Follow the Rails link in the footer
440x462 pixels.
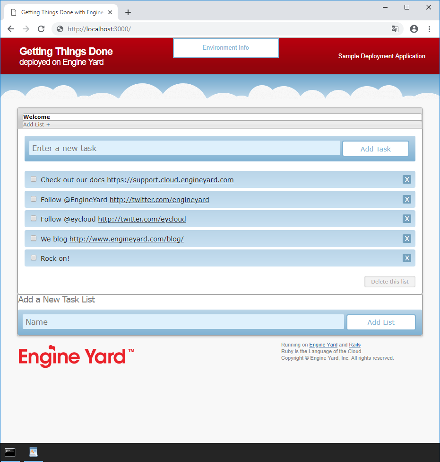(354, 345)
